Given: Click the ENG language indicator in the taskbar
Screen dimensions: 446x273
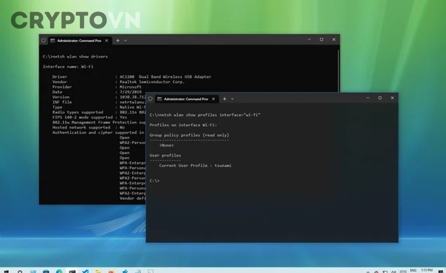Looking at the screenshot, I should click(413, 270).
